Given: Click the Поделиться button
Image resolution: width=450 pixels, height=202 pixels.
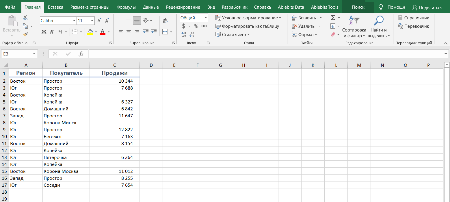Looking at the screenshot, I should point(427,8).
